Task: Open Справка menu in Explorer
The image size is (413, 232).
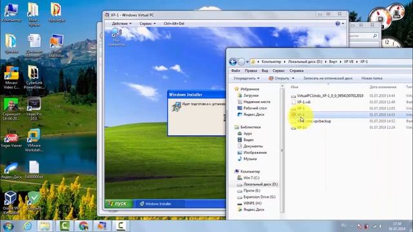Action: click(296, 70)
